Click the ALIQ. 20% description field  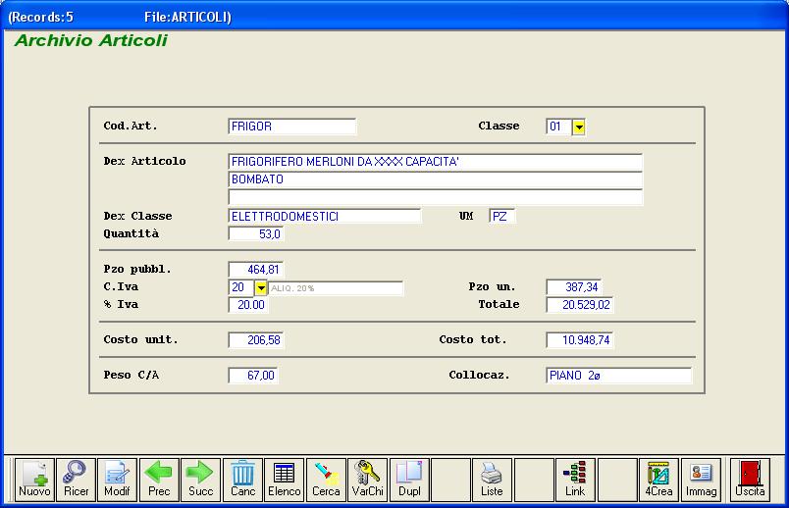(x=335, y=288)
